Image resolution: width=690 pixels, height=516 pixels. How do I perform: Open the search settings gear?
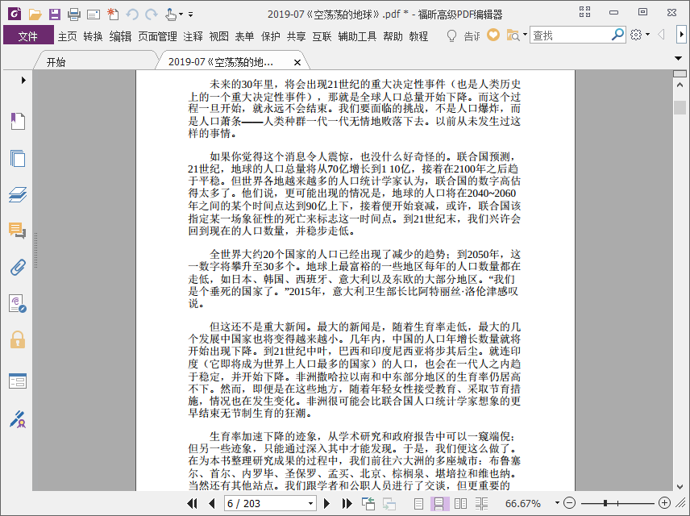click(x=636, y=35)
